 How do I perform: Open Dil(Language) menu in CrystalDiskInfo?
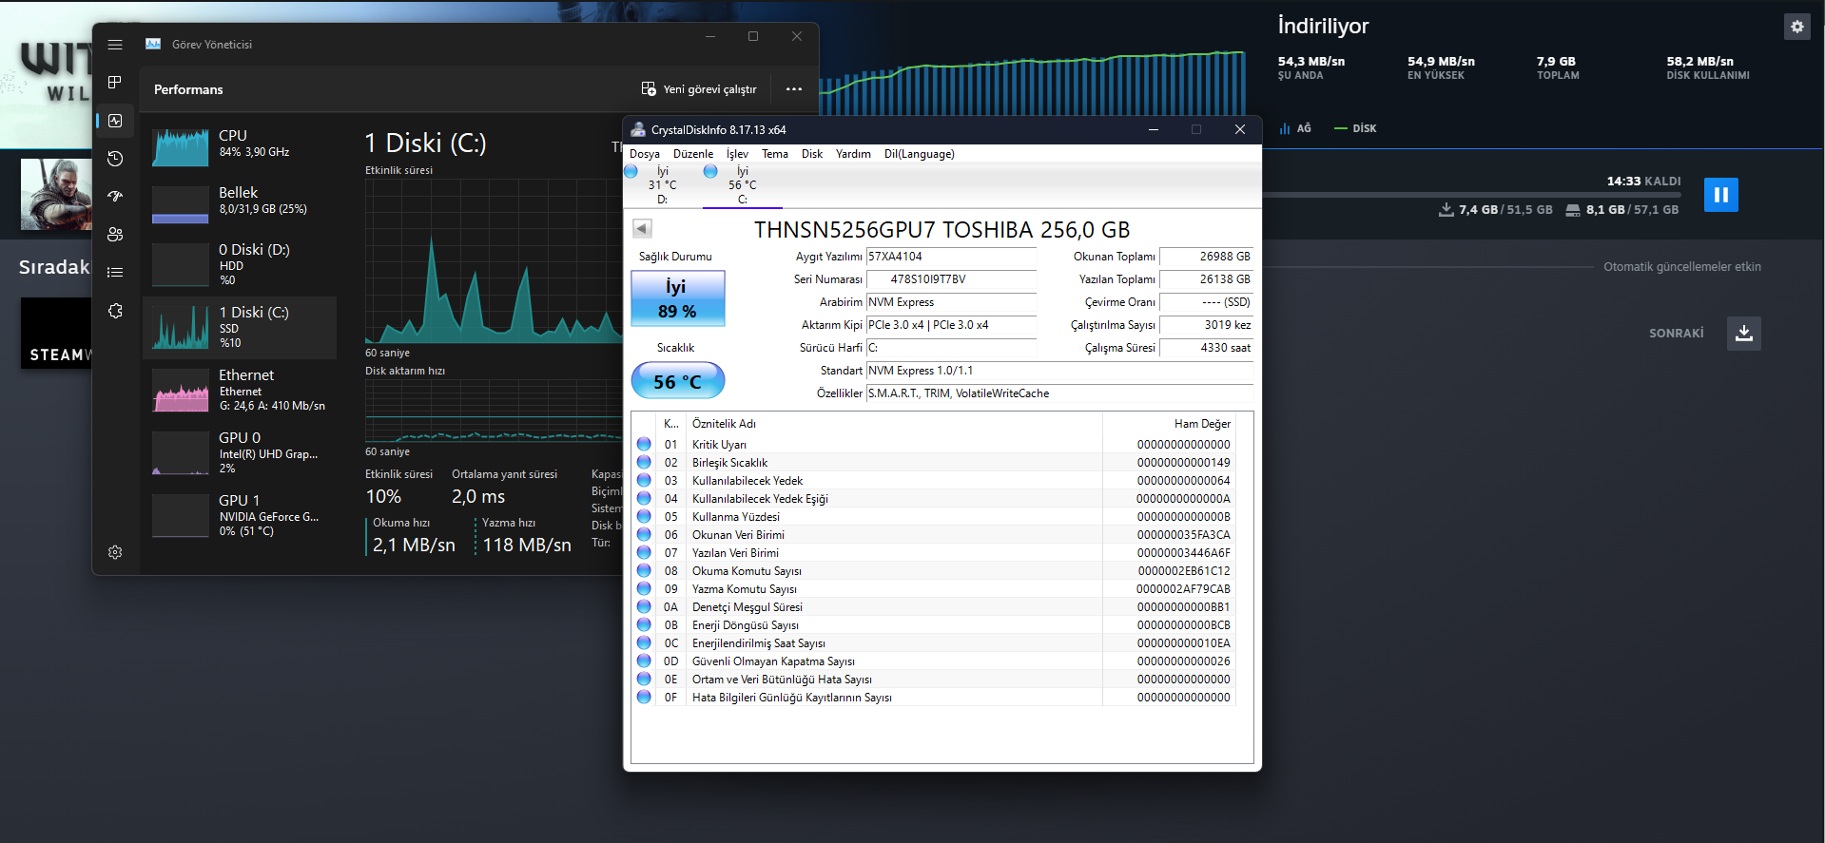pyautogui.click(x=920, y=154)
